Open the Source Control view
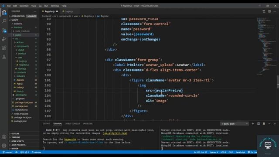Screen dimensions: 279x157 pos(4,30)
